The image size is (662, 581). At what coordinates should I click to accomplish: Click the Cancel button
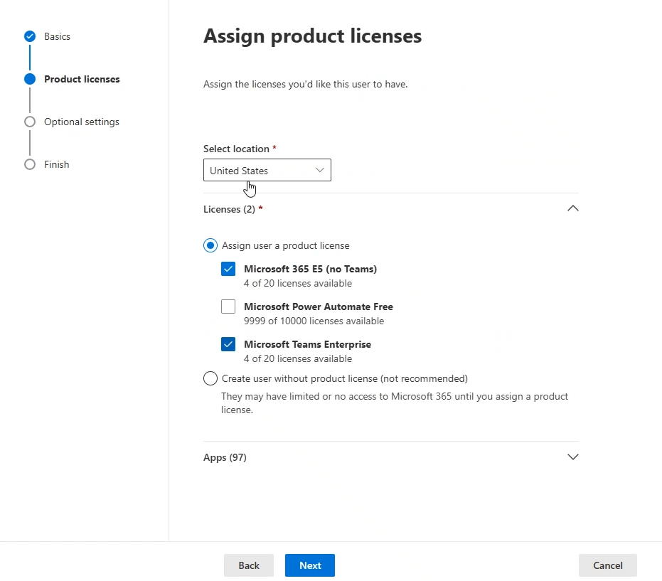tap(607, 565)
